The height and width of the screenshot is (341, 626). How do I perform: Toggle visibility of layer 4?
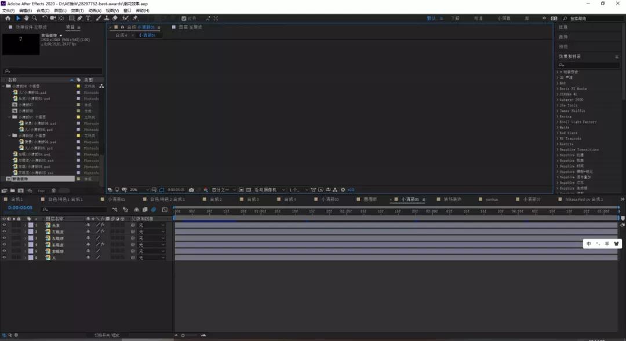point(5,244)
